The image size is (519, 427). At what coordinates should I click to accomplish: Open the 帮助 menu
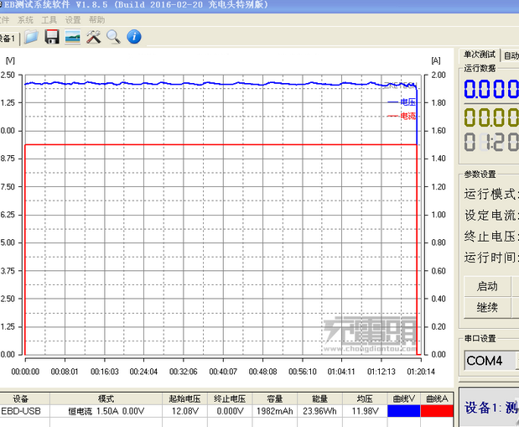coord(97,19)
